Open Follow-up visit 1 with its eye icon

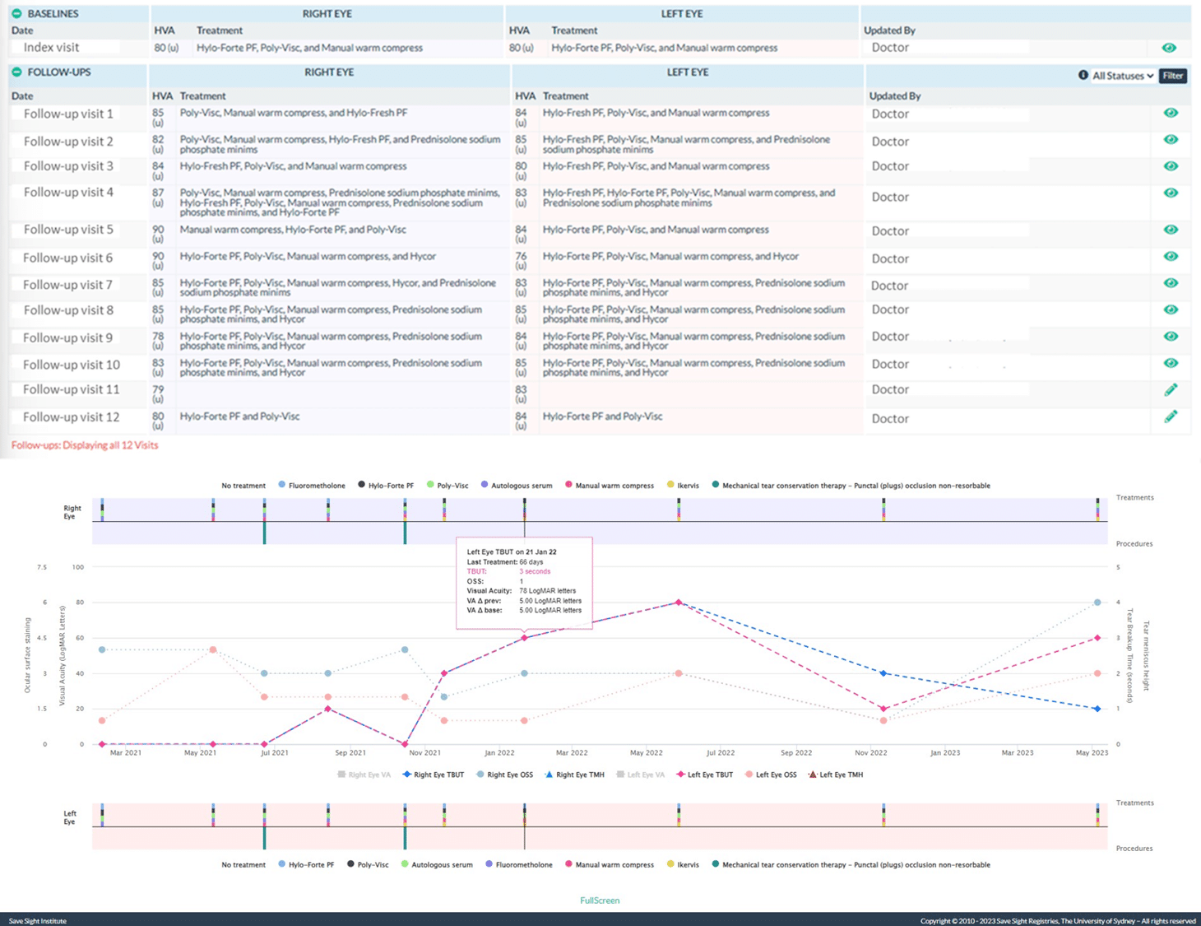point(1171,113)
